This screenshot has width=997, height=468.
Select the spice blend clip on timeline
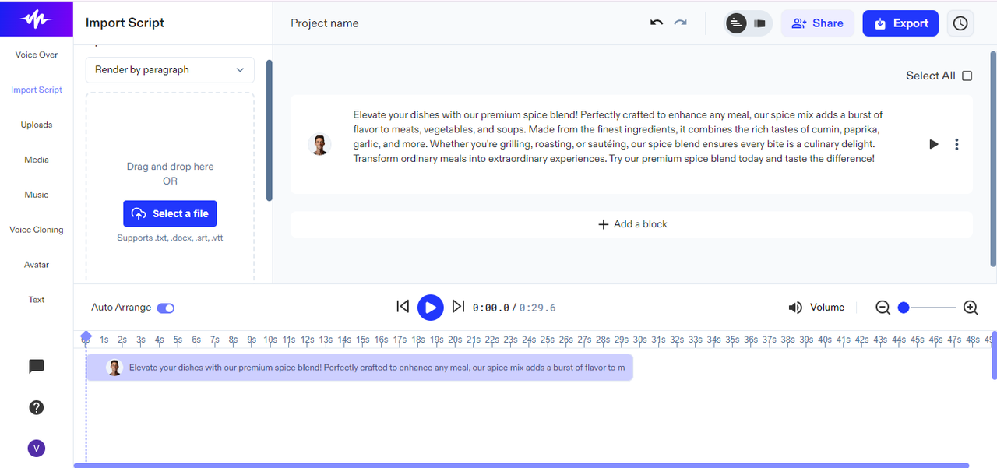(359, 368)
